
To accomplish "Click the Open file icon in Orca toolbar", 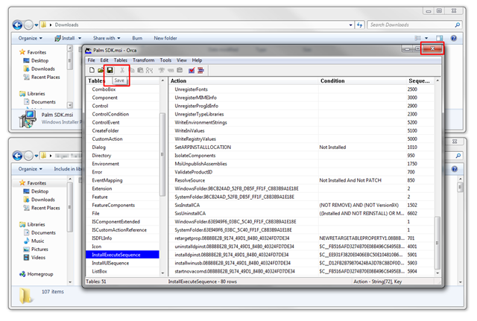I will pyautogui.click(x=101, y=70).
